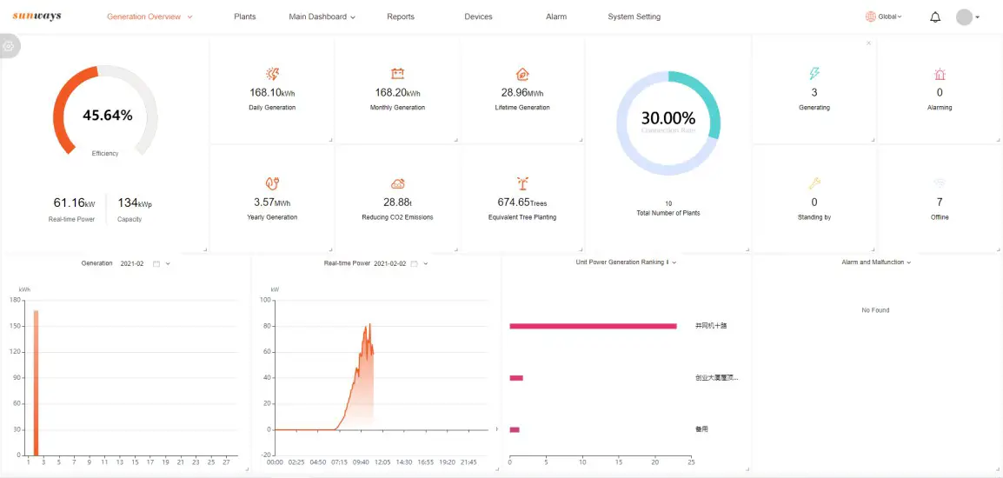Click the Yearly Generation plug icon
The height and width of the screenshot is (478, 1003).
(x=273, y=183)
